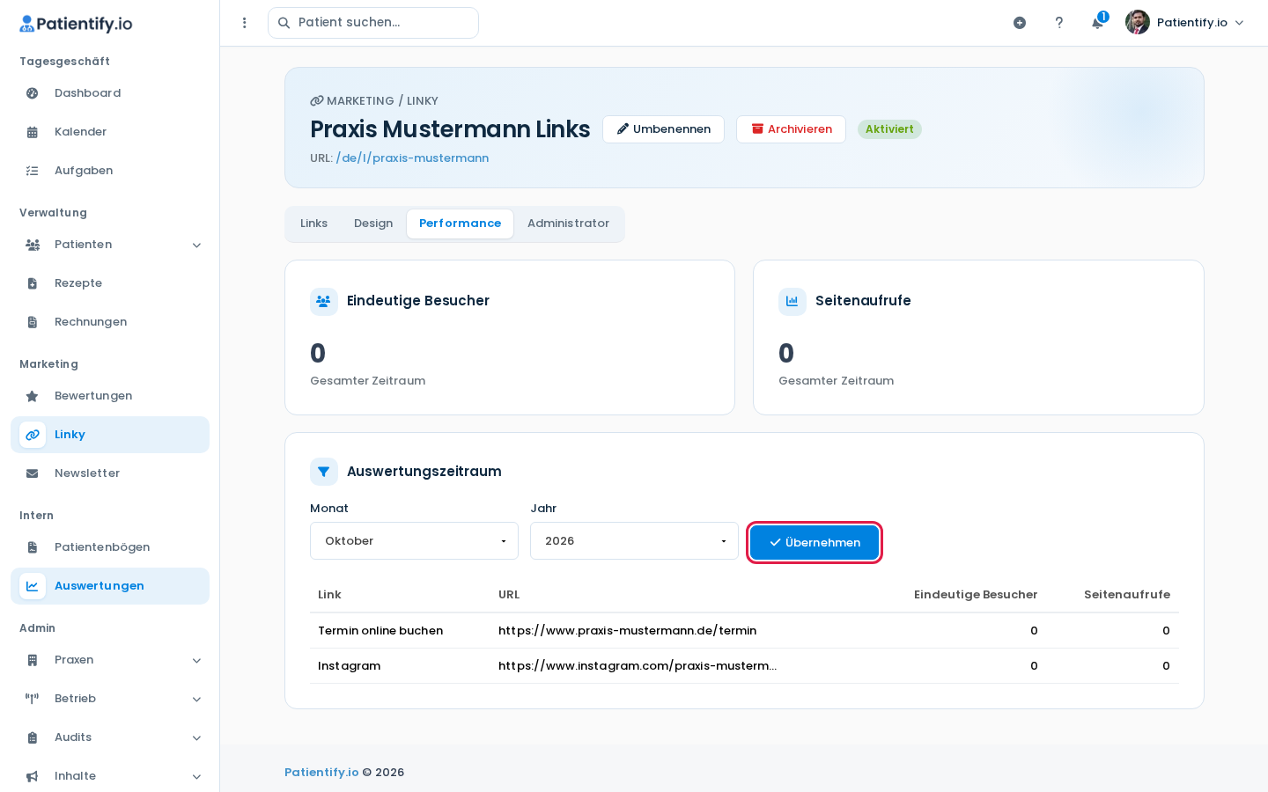Click the Newsletter envelope icon
The image size is (1268, 792).
[x=33, y=473]
